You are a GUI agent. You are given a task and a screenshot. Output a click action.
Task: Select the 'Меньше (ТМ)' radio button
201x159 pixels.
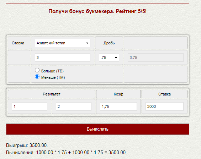pyautogui.click(x=37, y=77)
